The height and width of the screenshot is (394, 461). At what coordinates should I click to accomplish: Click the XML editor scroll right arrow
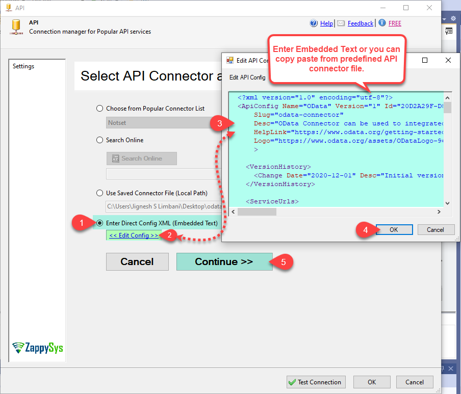439,212
